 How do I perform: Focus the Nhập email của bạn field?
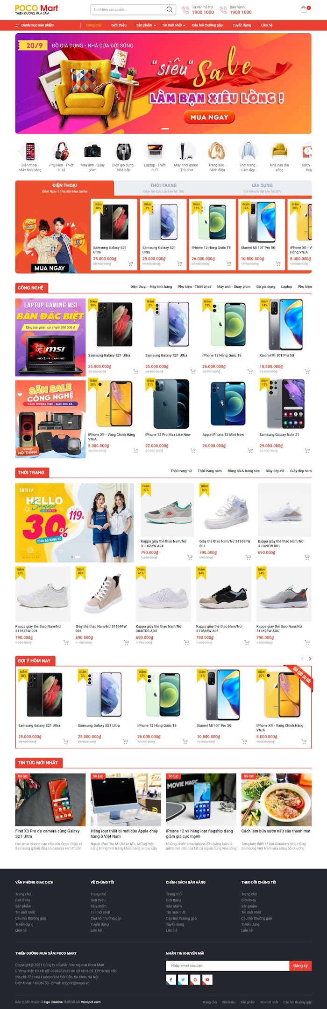(227, 965)
